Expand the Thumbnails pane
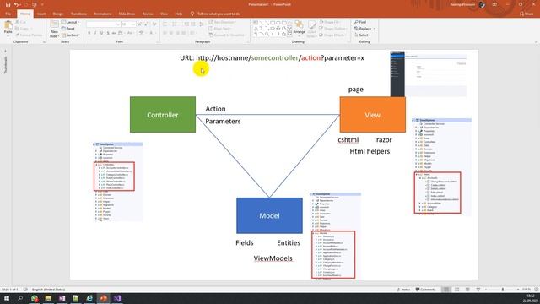The height and width of the screenshot is (304, 540). [5, 52]
